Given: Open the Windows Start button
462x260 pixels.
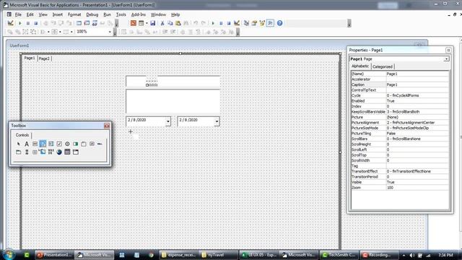Looking at the screenshot, I should pos(8,255).
